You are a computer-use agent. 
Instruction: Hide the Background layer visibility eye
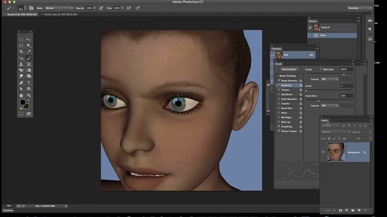pyautogui.click(x=323, y=152)
